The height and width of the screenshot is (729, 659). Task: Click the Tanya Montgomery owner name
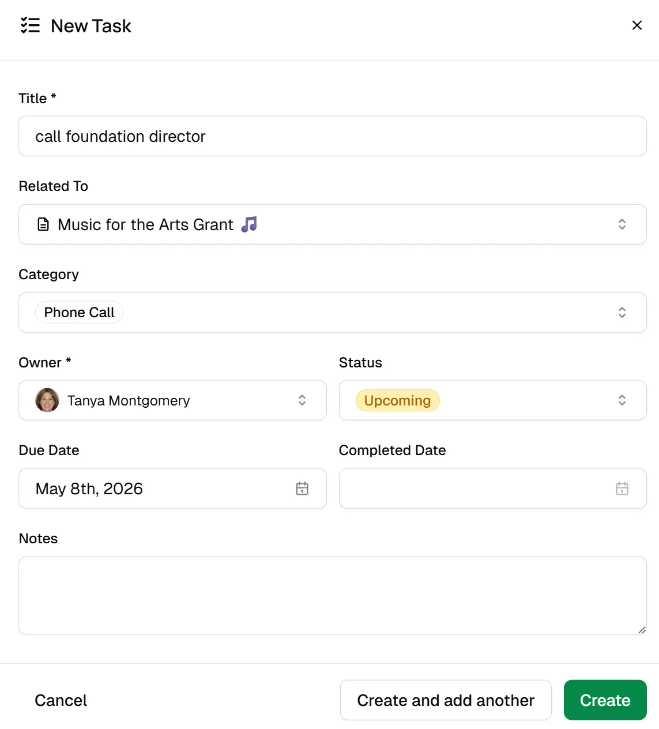129,400
